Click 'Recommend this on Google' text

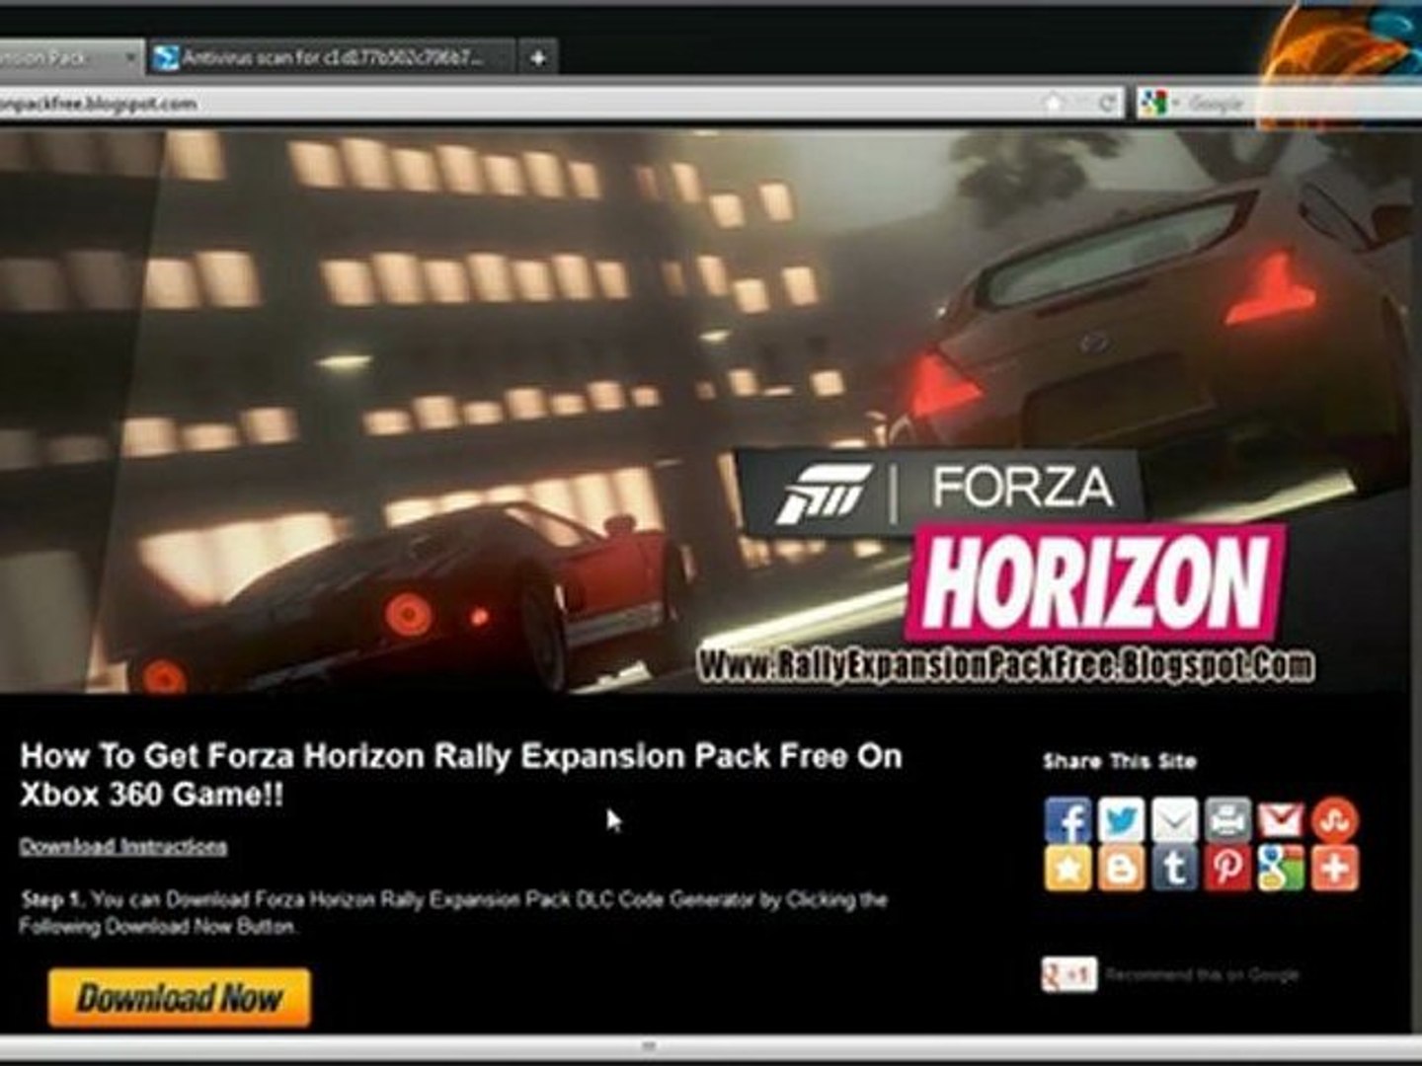[1202, 975]
